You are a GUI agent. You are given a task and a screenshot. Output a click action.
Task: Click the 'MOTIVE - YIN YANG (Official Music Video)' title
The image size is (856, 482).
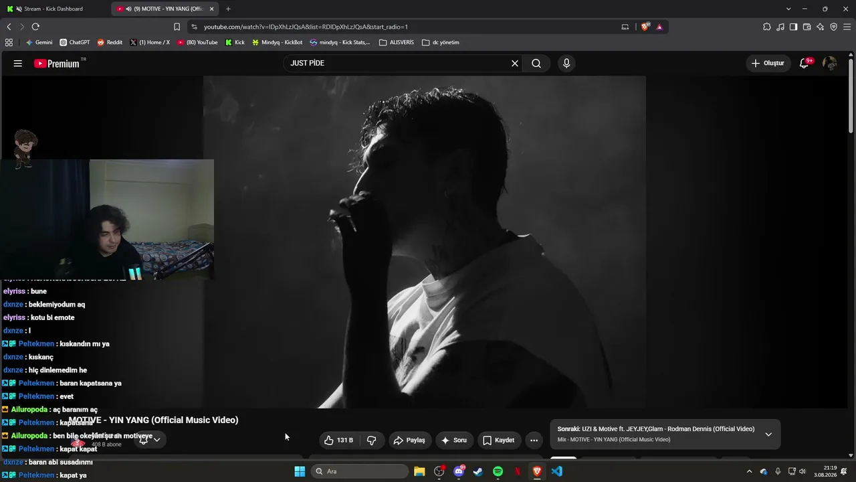point(153,420)
